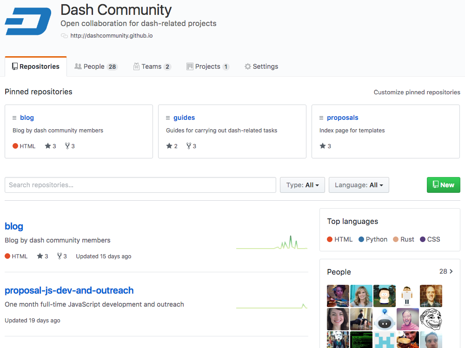This screenshot has height=348, width=465.
Task: Click the grabber icon on pinned proposals card
Action: (321, 118)
